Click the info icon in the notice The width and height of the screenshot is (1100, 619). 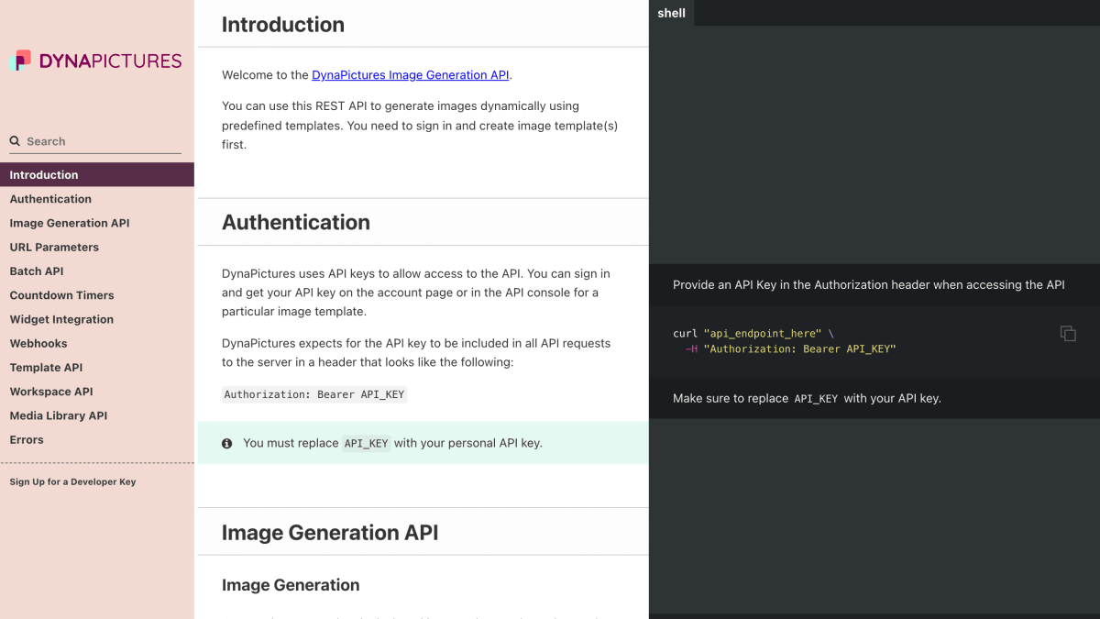tap(227, 444)
